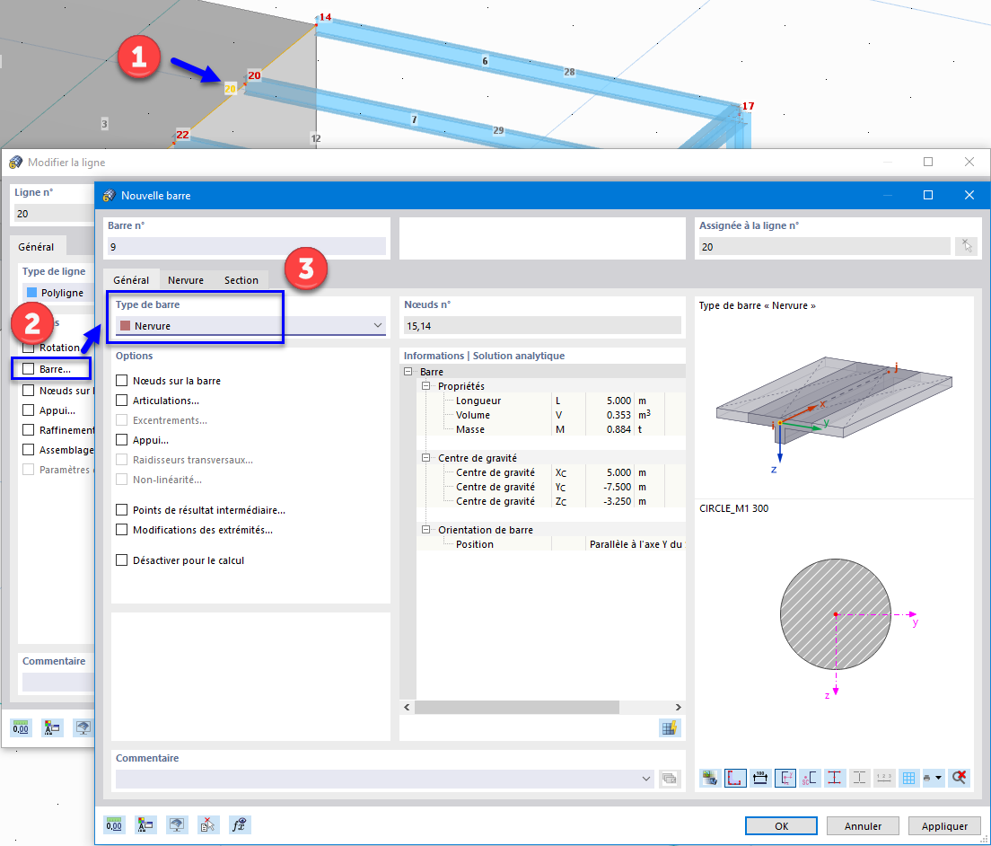This screenshot has width=991, height=846.
Task: Click display properties icon in Nouvelle barre footer
Action: (x=145, y=825)
